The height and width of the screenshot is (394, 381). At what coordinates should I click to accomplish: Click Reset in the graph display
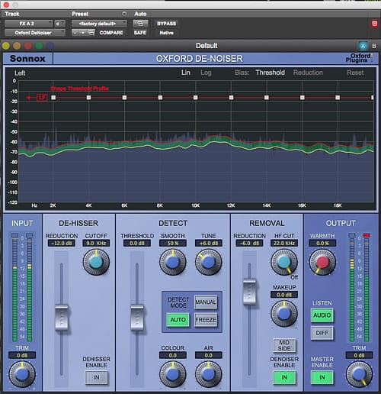click(x=355, y=73)
